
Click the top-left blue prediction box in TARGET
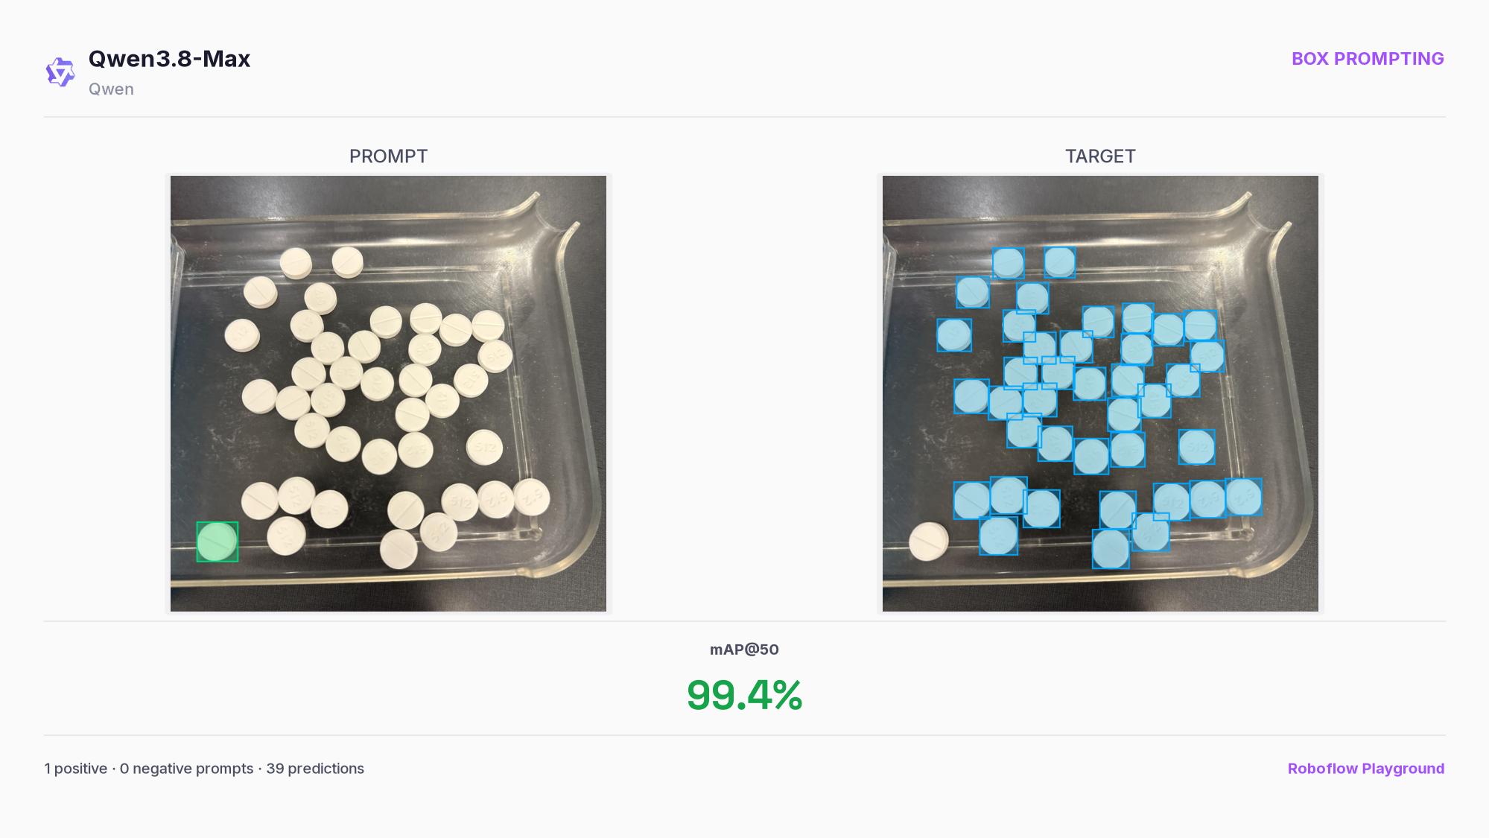[1008, 263]
